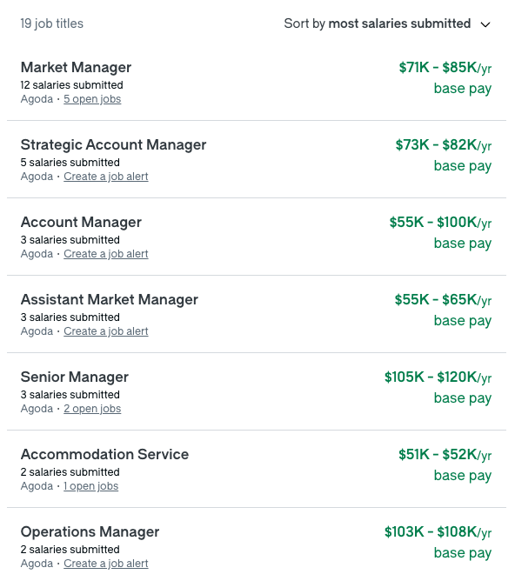The image size is (515, 581).
Task: Open the Senior Manager job title
Action: pos(75,377)
